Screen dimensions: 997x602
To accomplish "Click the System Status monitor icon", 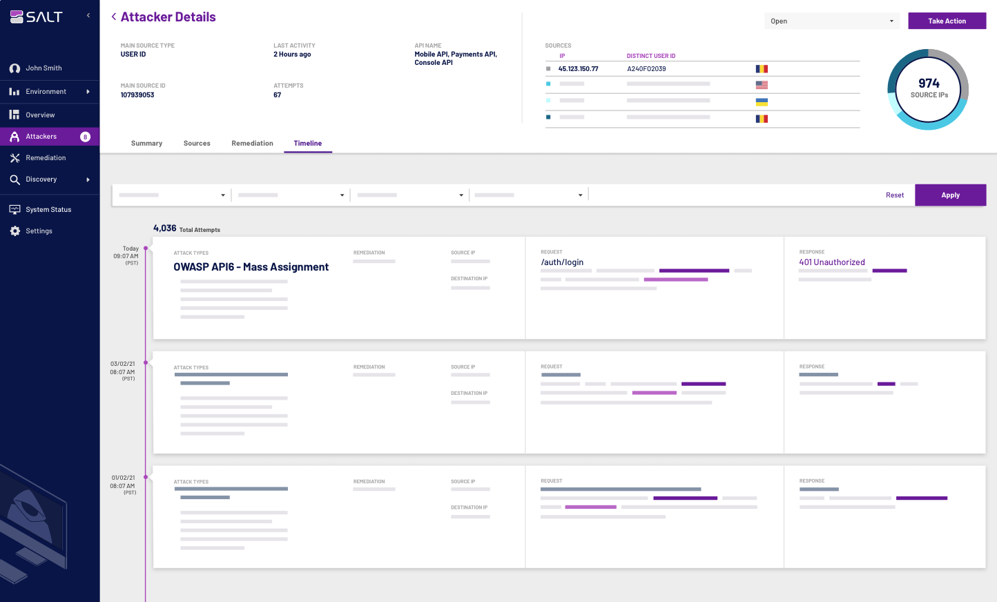I will 14,209.
